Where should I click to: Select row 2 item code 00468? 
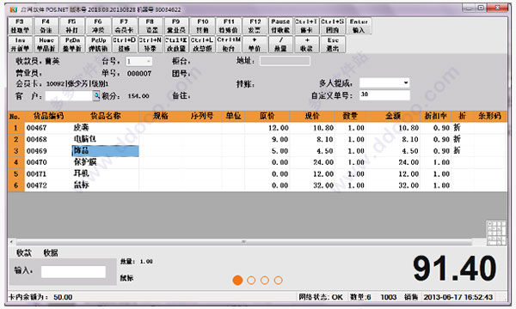[36, 139]
